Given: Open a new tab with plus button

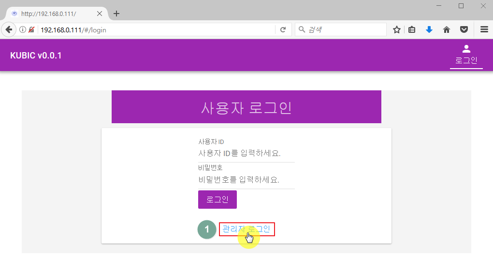Looking at the screenshot, I should pos(116,14).
